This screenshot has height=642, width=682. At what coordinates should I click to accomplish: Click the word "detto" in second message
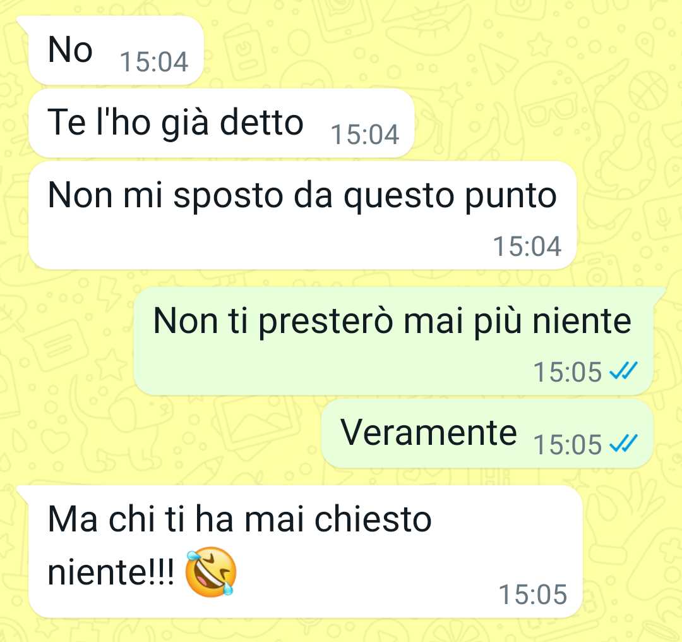pyautogui.click(x=261, y=123)
